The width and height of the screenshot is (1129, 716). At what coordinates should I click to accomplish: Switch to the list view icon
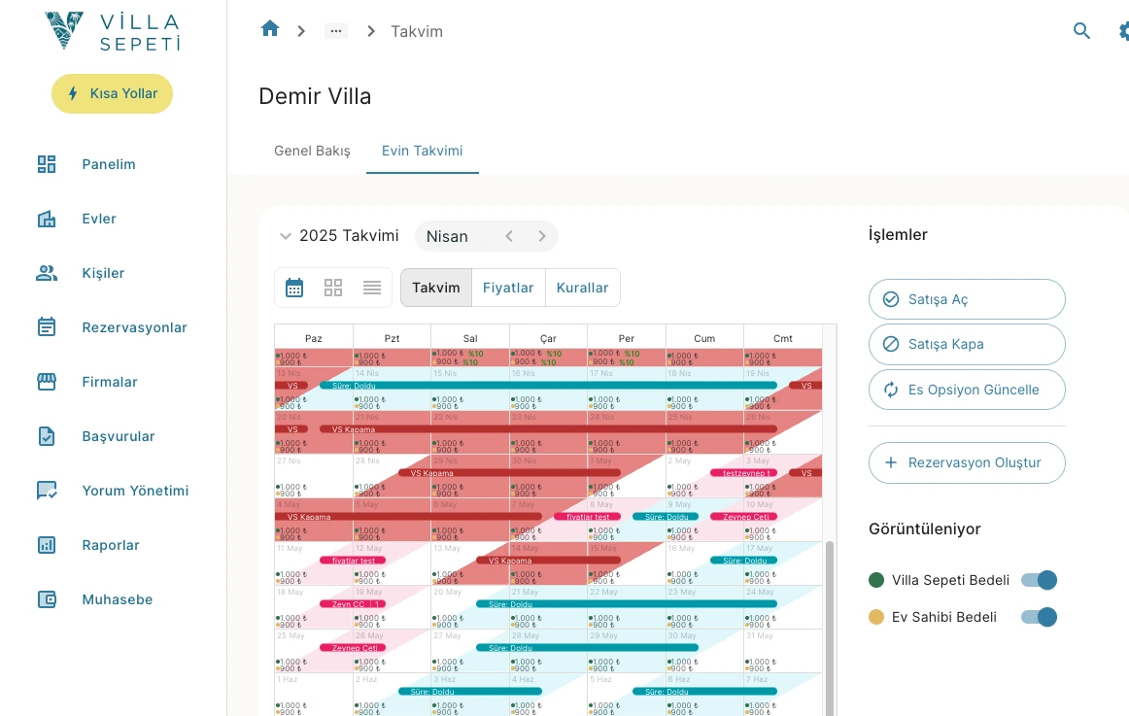[372, 288]
